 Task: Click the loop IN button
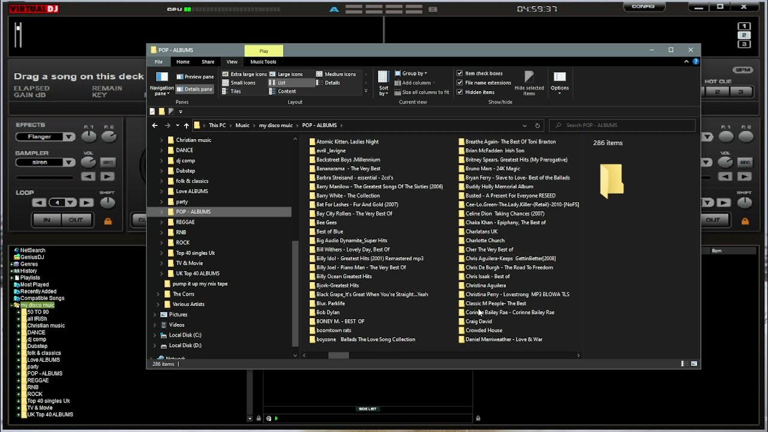pos(47,220)
